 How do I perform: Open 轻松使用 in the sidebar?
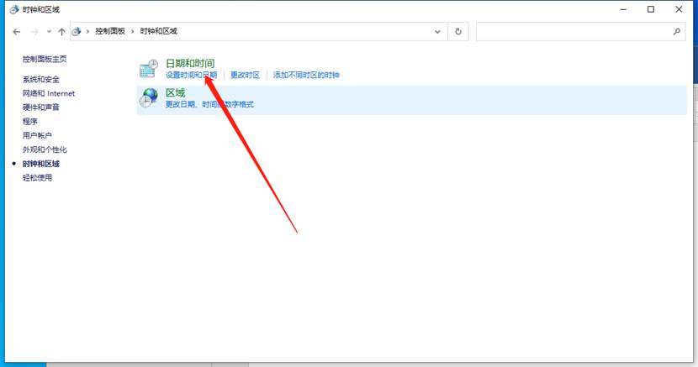pyautogui.click(x=38, y=177)
